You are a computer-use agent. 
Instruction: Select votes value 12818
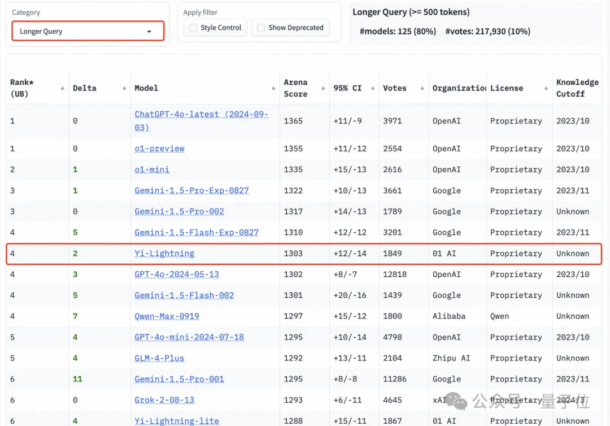(x=395, y=275)
